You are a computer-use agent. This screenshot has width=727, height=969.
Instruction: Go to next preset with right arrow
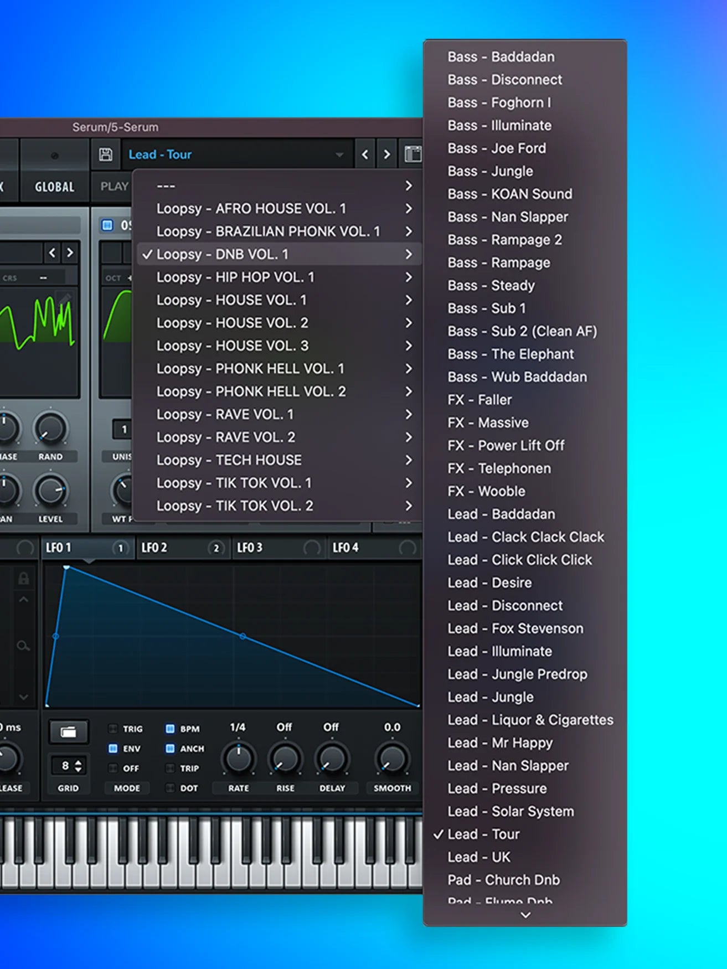coord(387,154)
